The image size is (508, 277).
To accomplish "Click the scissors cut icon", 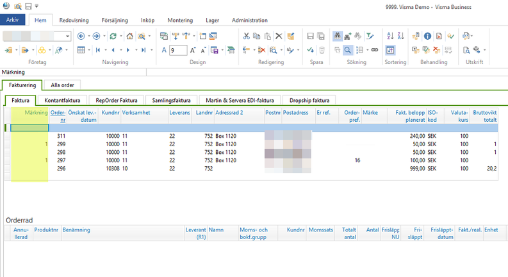I will tap(247, 37).
